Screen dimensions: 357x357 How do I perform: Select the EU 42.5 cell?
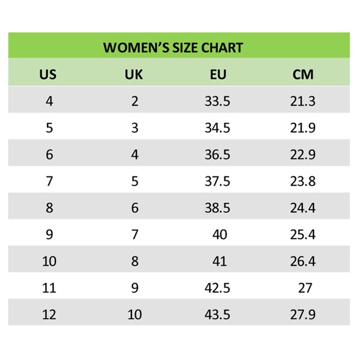[x=217, y=288]
